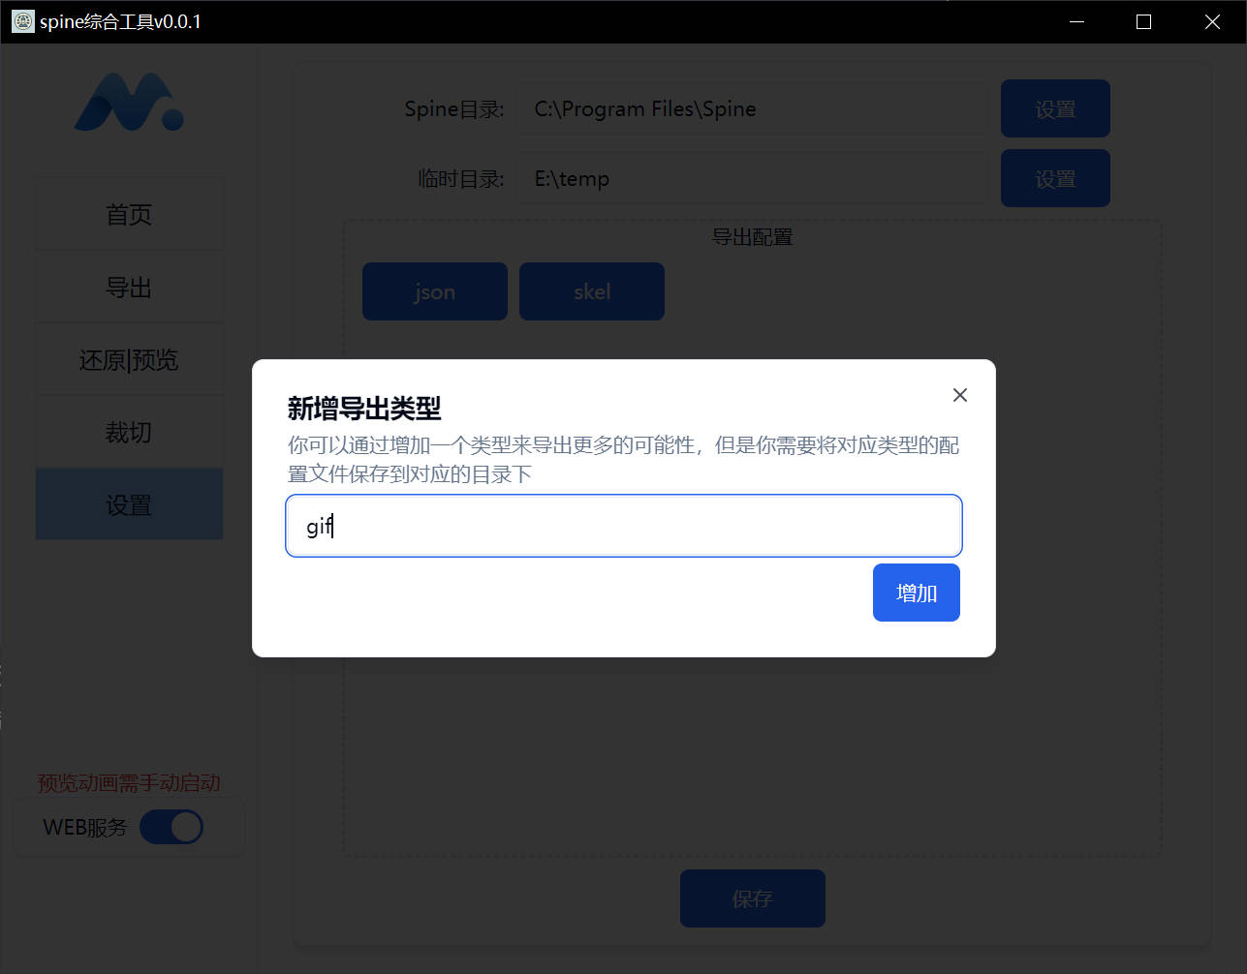Click the 临时目录 path field
The height and width of the screenshot is (974, 1247).
(752, 178)
